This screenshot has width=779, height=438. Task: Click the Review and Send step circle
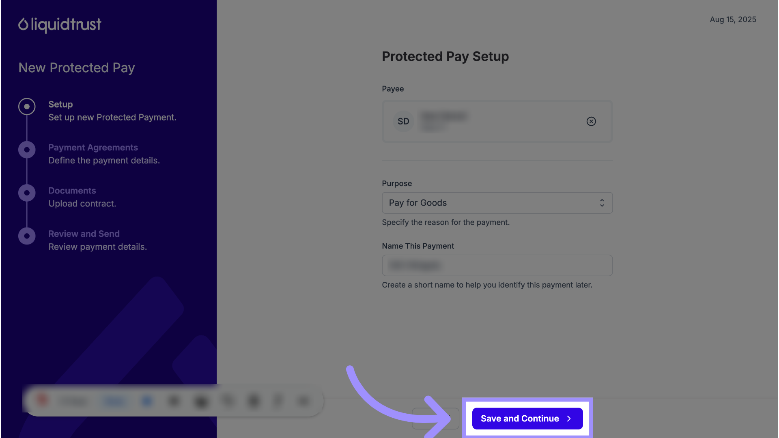pos(27,236)
